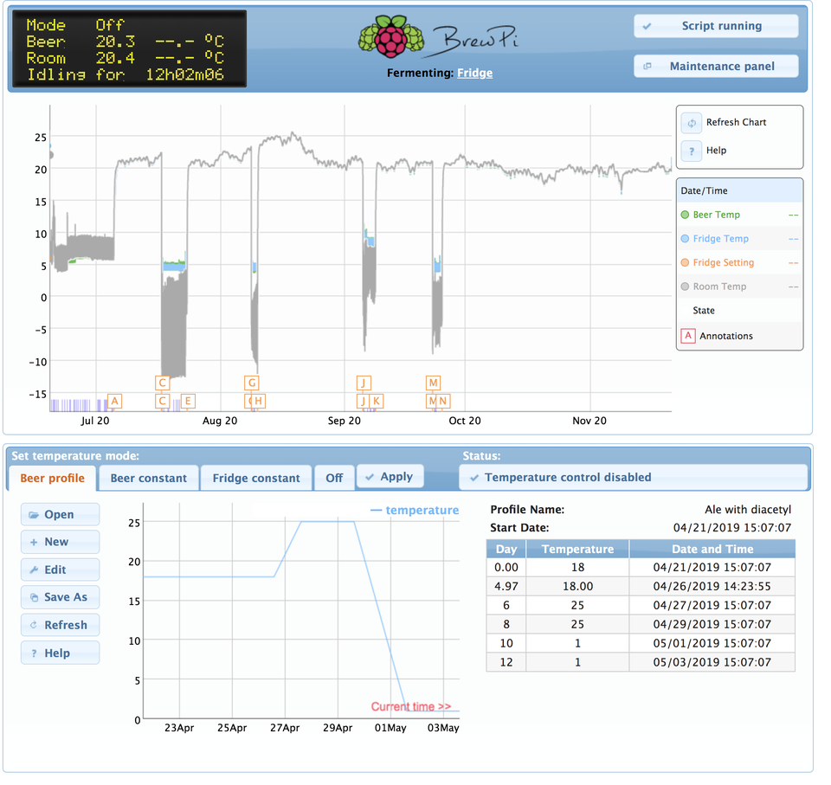831x785 pixels.
Task: Switch to the Beer constant tab
Action: tap(149, 479)
